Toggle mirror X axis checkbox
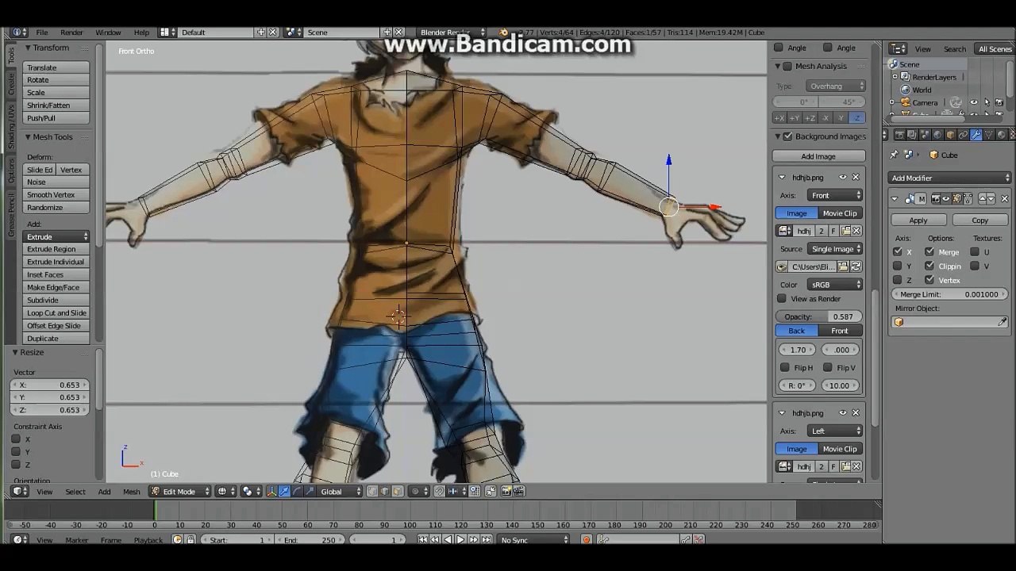1016x571 pixels. tap(898, 252)
